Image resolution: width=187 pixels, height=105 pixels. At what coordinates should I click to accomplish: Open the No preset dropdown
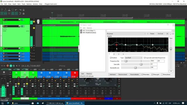tap(126, 34)
